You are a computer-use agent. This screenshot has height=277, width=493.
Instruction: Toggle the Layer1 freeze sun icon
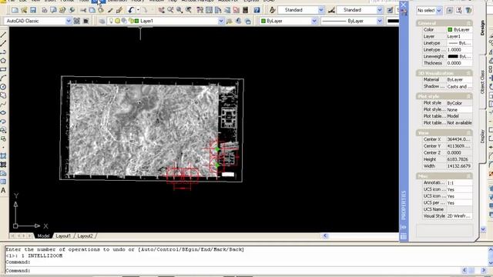(x=117, y=21)
